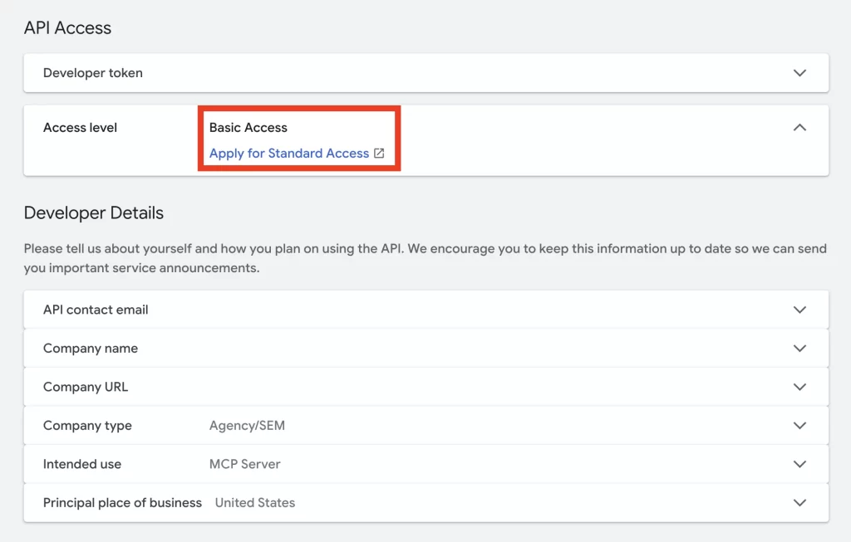Expand the Developer token chevron arrow
This screenshot has height=542, width=851.
[799, 73]
